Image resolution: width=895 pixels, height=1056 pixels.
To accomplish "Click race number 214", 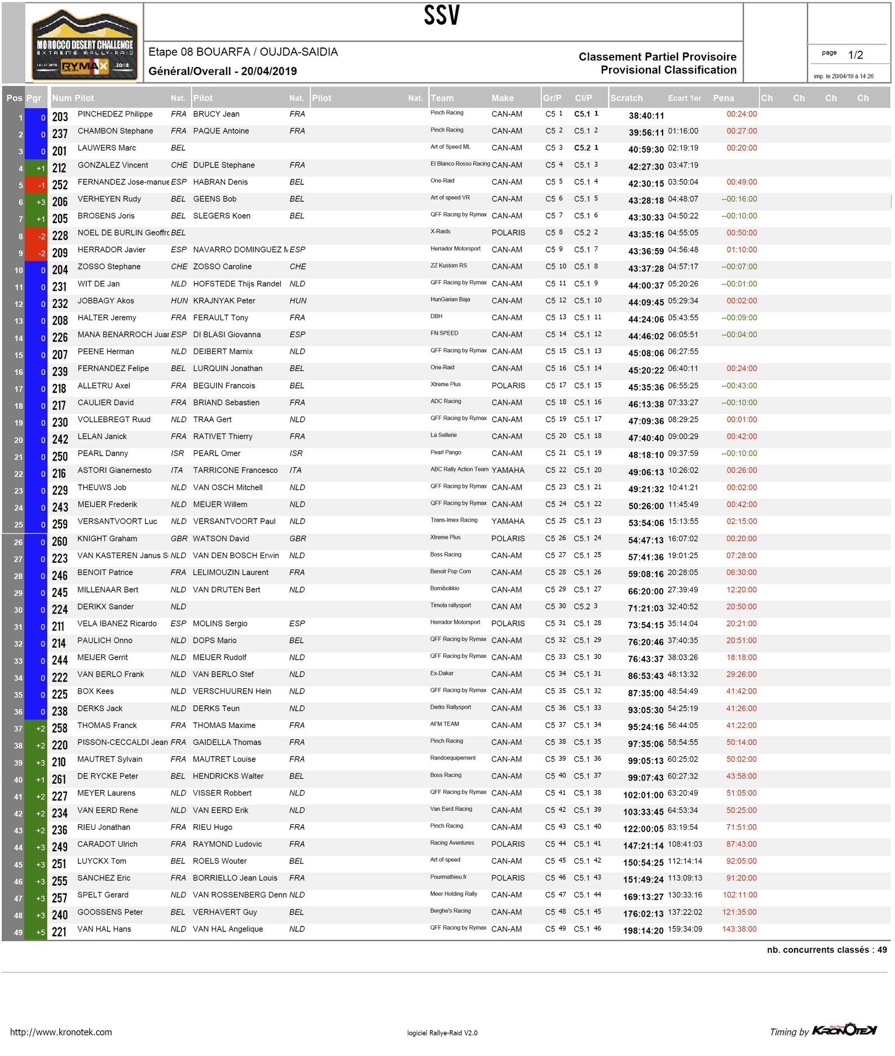I will click(59, 643).
